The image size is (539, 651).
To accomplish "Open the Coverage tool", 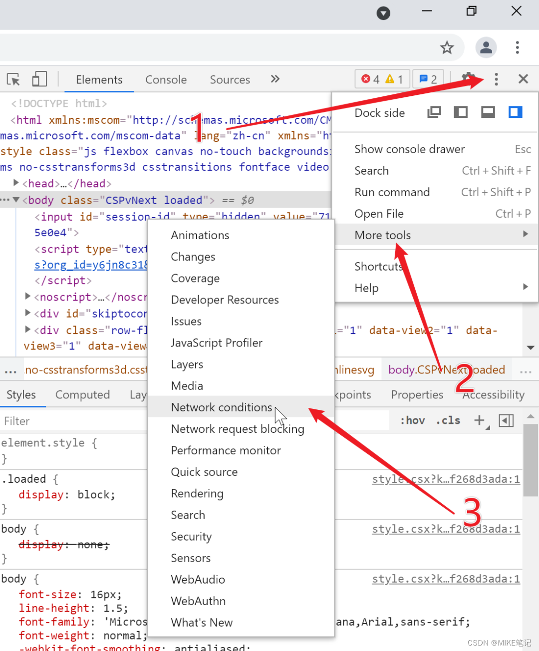I will 241,278.
